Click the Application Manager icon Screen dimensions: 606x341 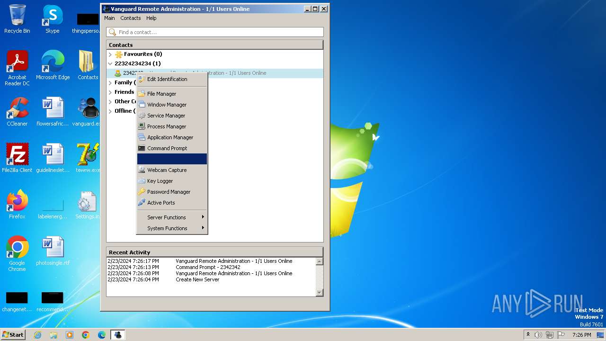(142, 137)
